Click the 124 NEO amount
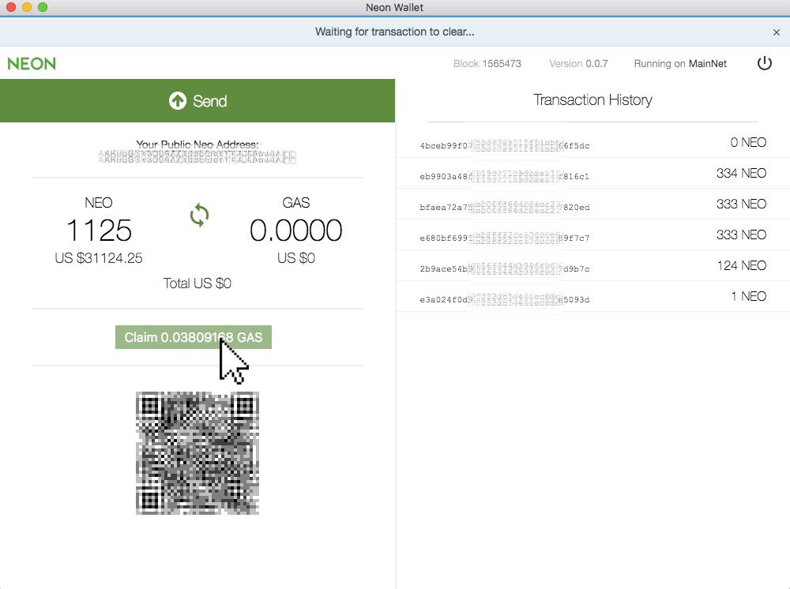This screenshot has width=790, height=589. pos(742,265)
